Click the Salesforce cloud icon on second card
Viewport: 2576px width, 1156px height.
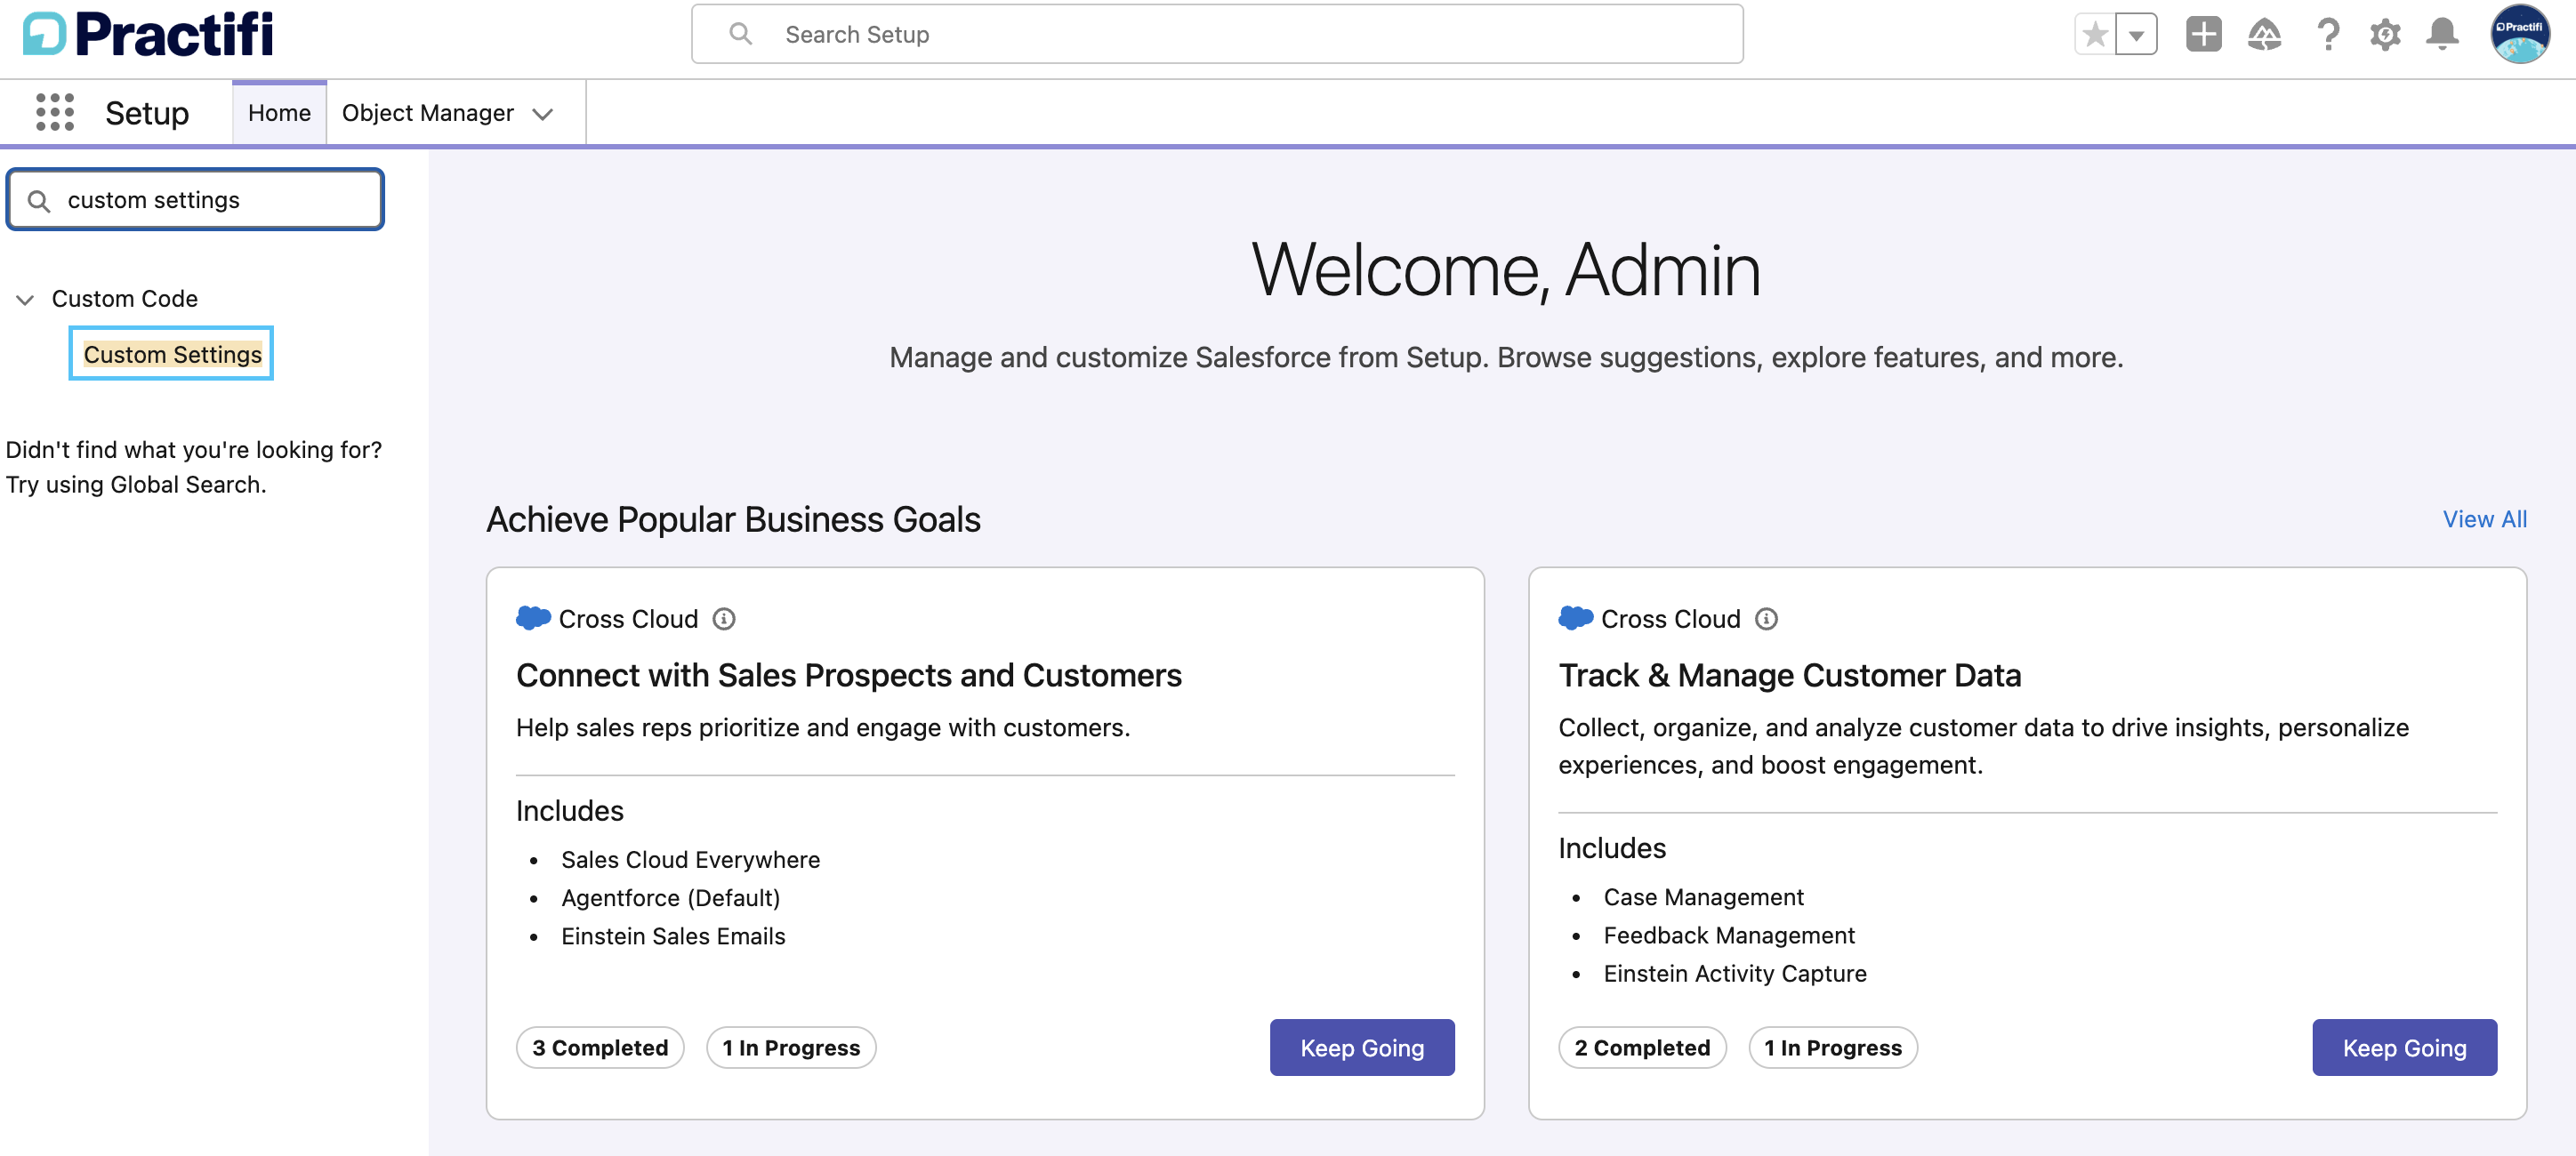pyautogui.click(x=1575, y=618)
